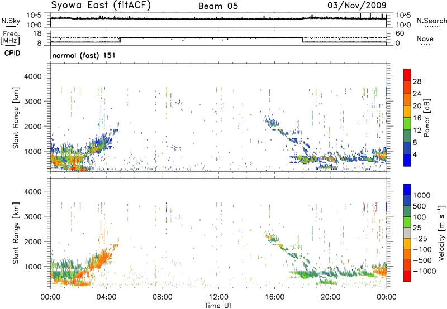The height and width of the screenshot is (309, 447).
Task: Click the "Freq. [MHz]" axis label
Action: click(x=10, y=38)
